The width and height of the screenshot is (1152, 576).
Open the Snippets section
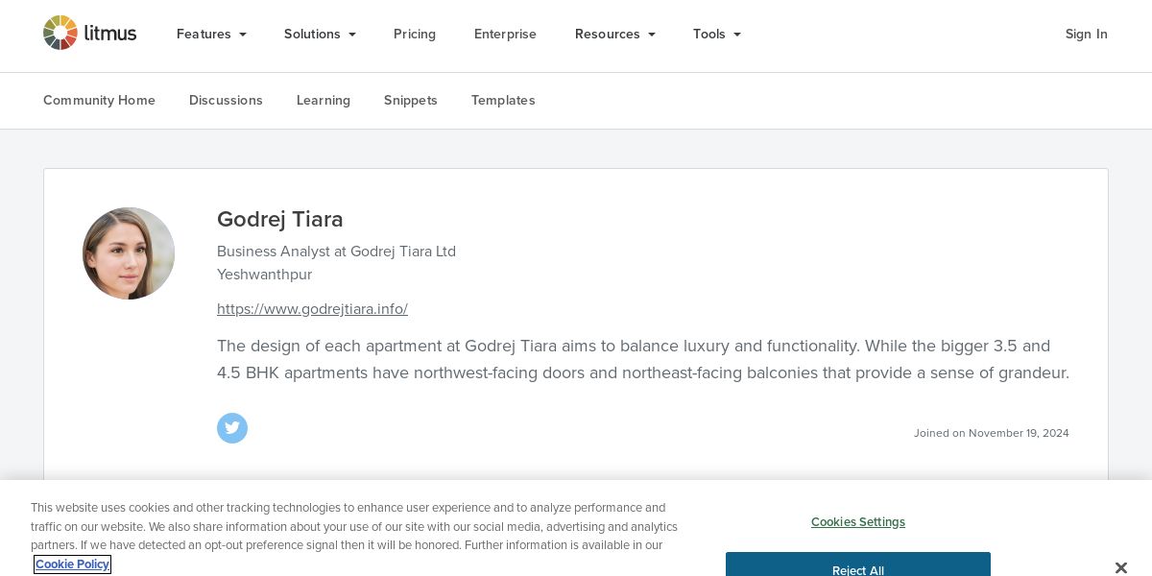coord(411,100)
